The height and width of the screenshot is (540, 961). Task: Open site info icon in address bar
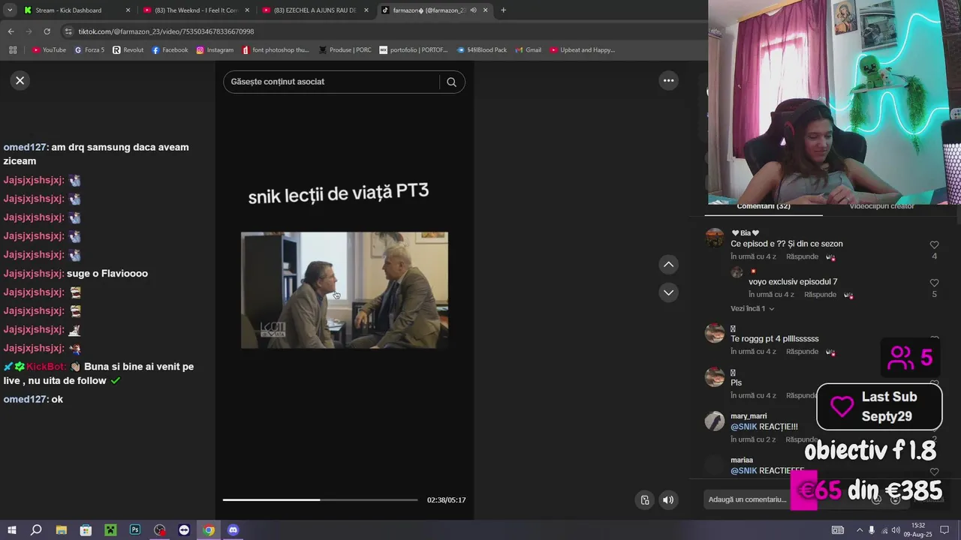point(68,31)
